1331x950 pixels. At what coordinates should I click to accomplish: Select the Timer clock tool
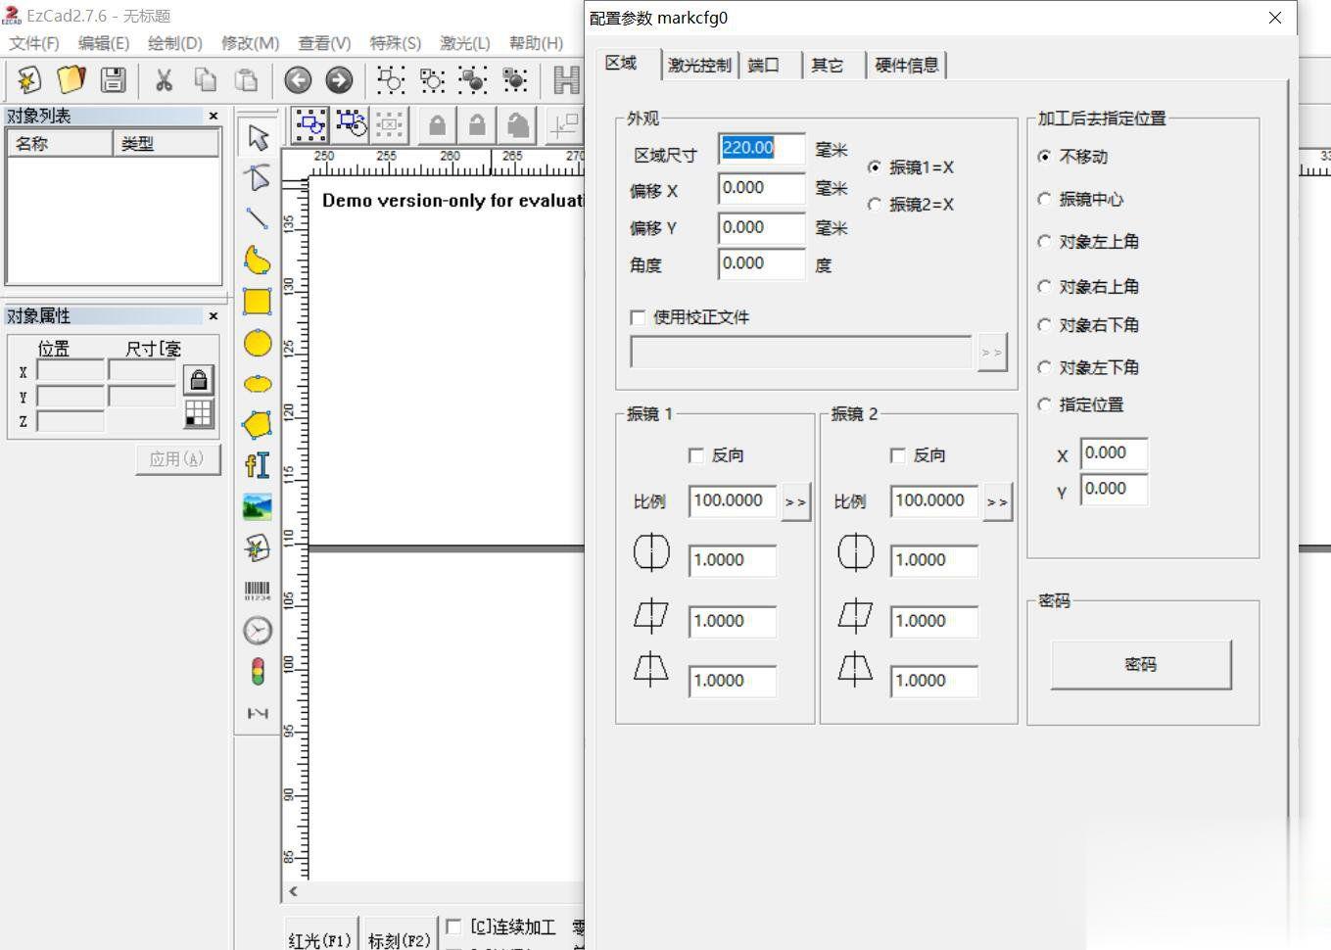(258, 631)
